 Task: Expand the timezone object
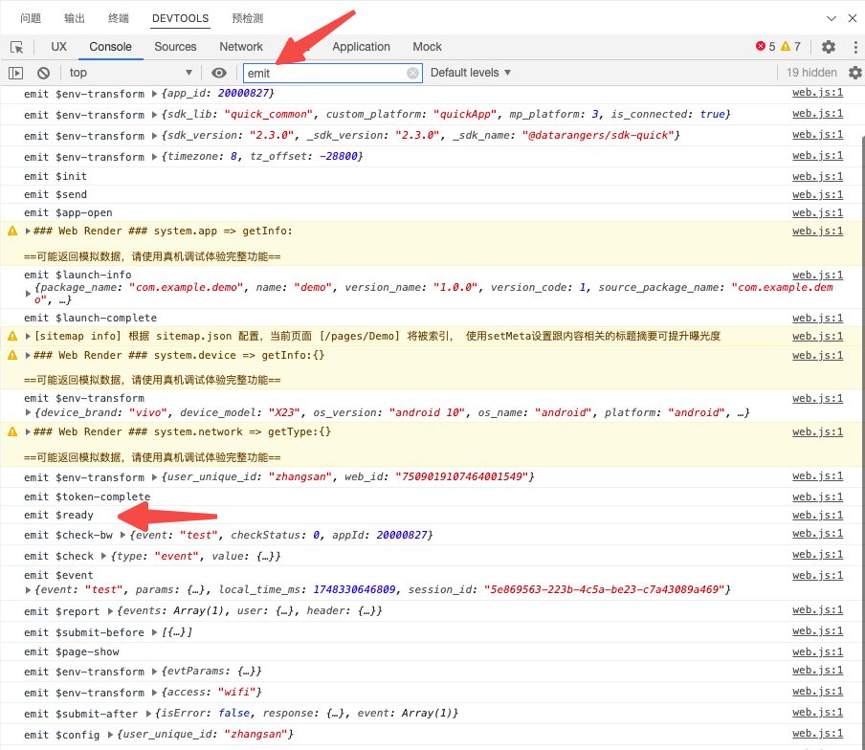point(155,157)
